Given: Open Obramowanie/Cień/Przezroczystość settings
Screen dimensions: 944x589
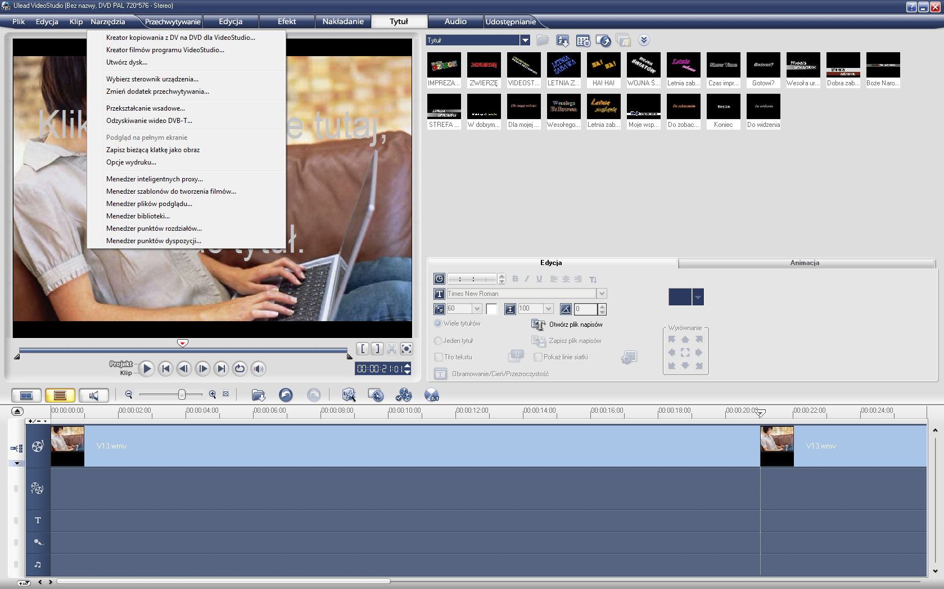Looking at the screenshot, I should coord(491,374).
